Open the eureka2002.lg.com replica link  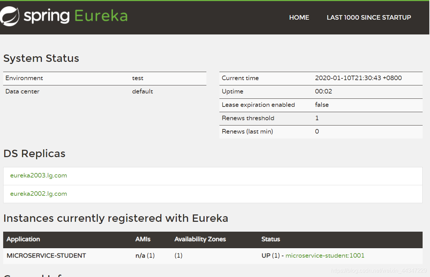click(38, 194)
